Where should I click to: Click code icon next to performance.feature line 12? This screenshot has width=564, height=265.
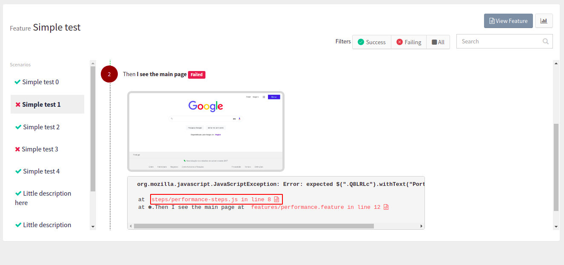pos(386,207)
